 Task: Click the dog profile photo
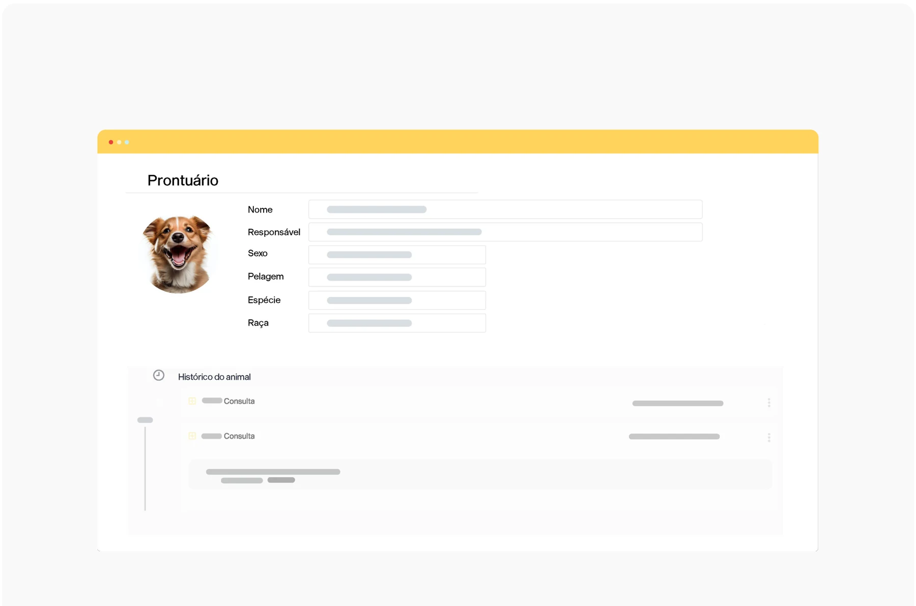tap(178, 254)
